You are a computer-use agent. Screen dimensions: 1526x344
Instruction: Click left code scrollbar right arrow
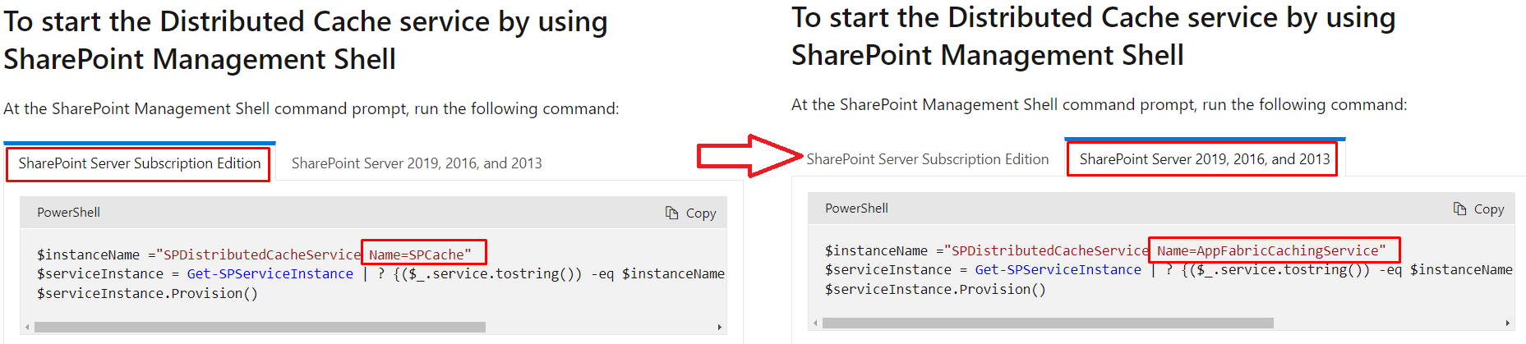[x=720, y=327]
